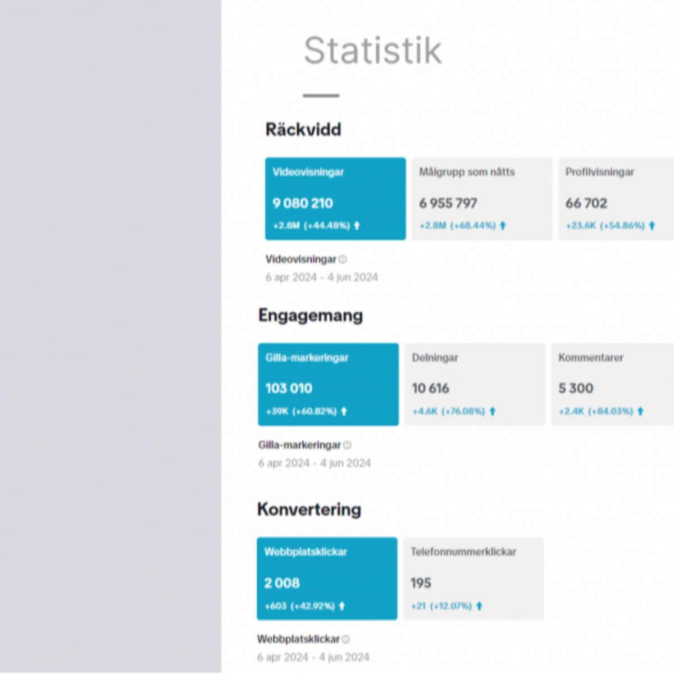
Task: Click the date range under Videovisningar
Action: (x=322, y=277)
